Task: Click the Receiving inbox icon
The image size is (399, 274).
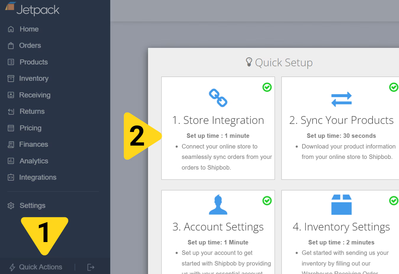Action: pyautogui.click(x=10, y=95)
